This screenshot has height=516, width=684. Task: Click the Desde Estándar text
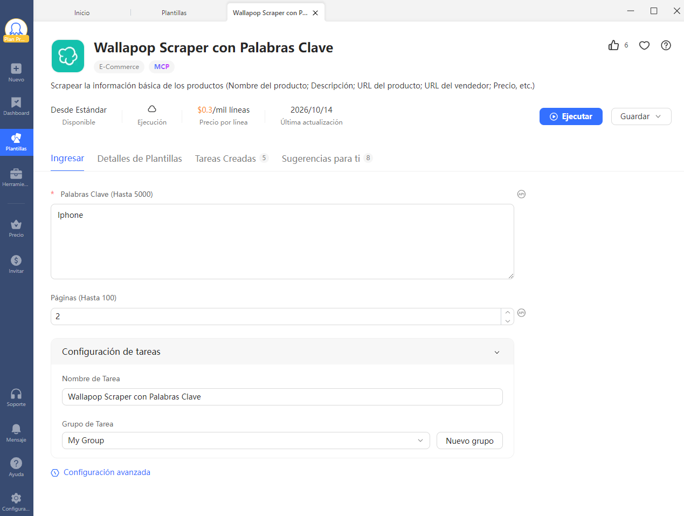click(79, 110)
